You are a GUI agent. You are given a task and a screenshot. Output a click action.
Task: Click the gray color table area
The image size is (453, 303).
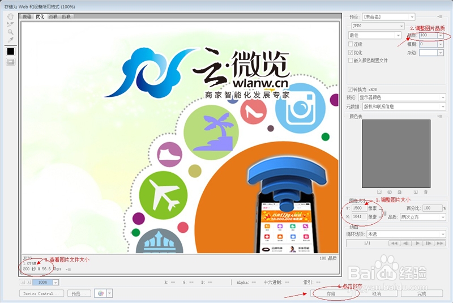pyautogui.click(x=396, y=153)
